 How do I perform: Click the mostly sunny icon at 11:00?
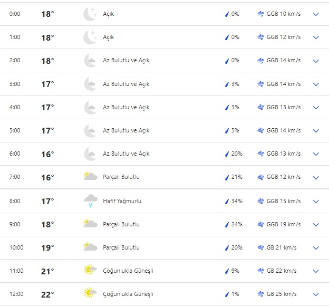click(90, 271)
